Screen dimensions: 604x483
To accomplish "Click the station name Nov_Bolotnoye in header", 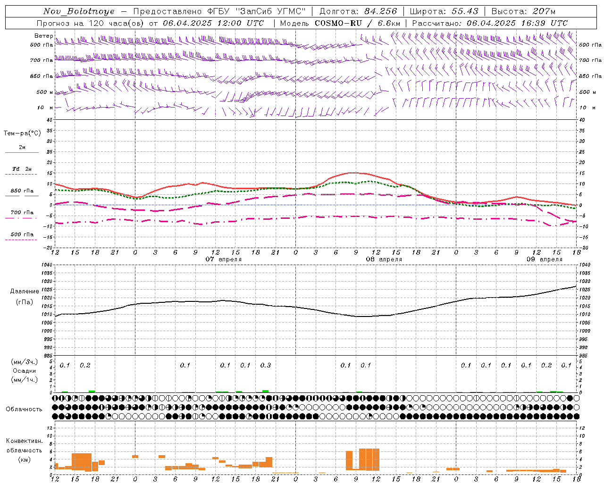I will pyautogui.click(x=79, y=11).
